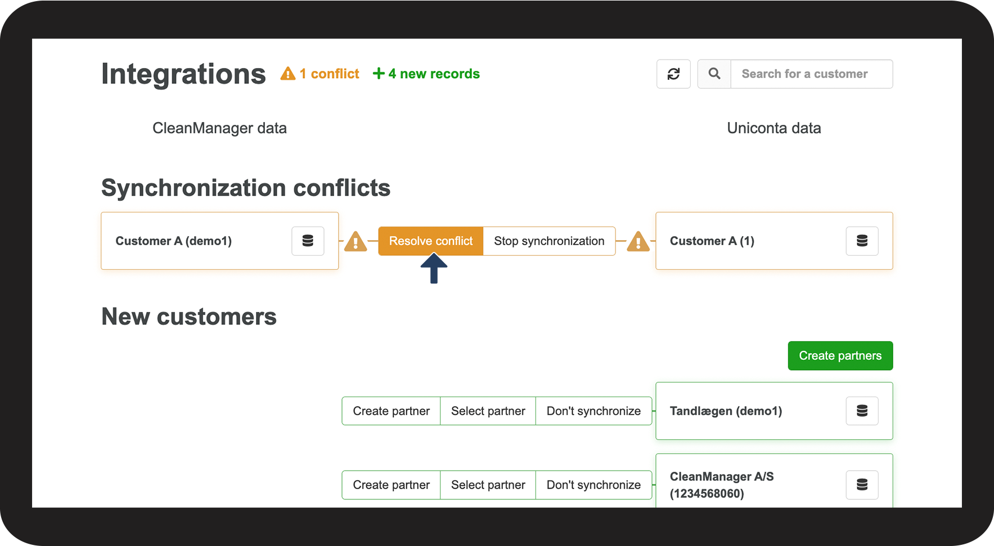Click warning triangle right of Stop synchronization
This screenshot has height=546, width=994.
(638, 242)
